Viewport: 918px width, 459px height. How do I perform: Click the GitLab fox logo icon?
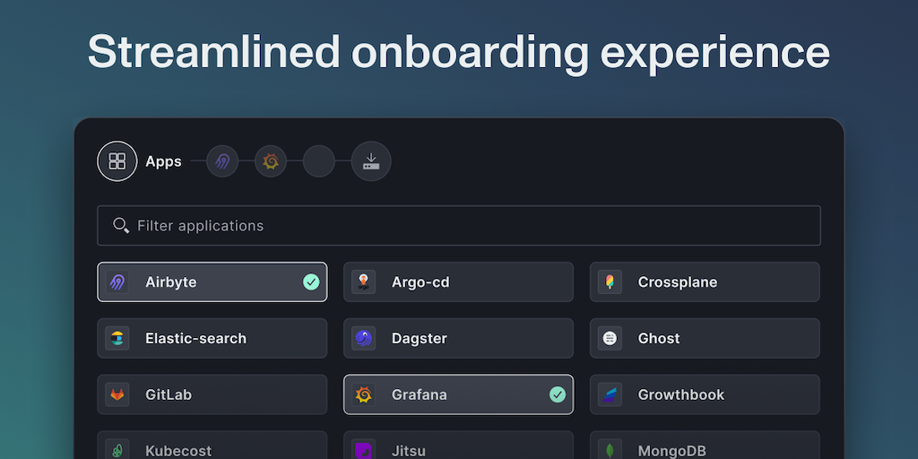pyautogui.click(x=117, y=394)
